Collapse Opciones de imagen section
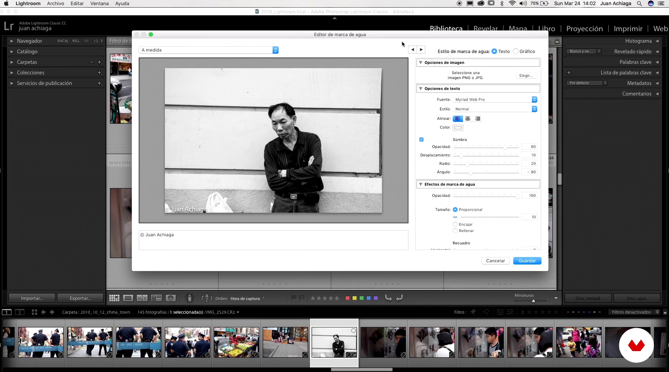This screenshot has height=372, width=669. pyautogui.click(x=421, y=63)
